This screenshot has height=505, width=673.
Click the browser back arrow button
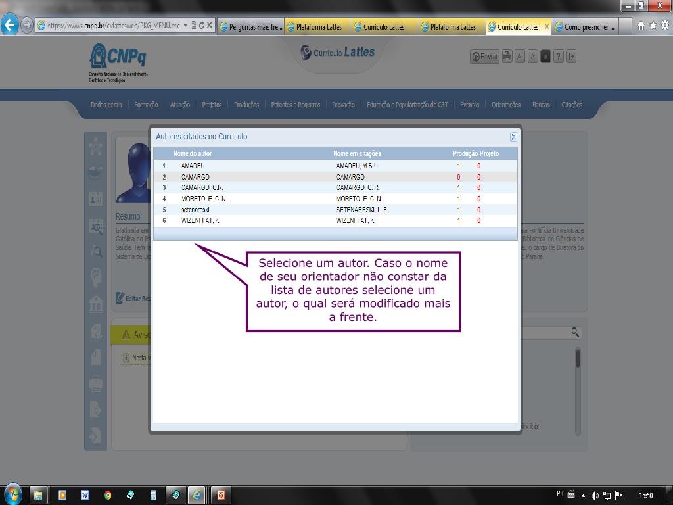tap(9, 25)
